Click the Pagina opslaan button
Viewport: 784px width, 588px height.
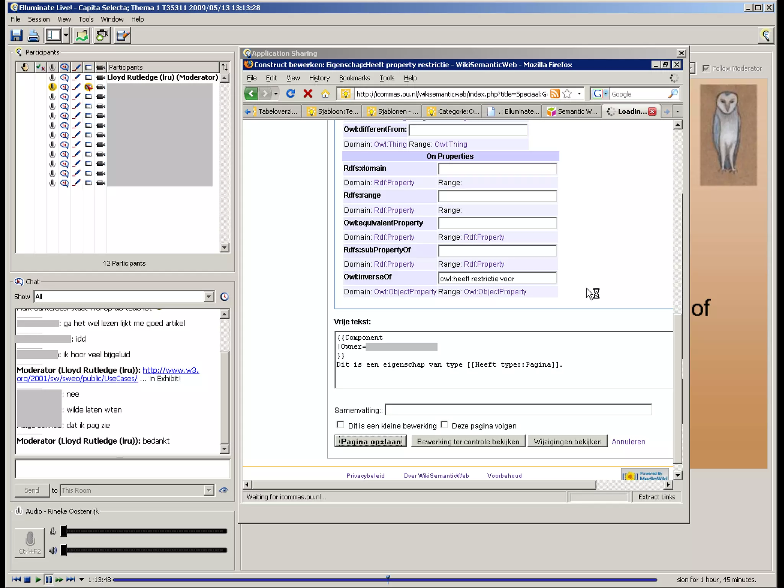coord(370,441)
